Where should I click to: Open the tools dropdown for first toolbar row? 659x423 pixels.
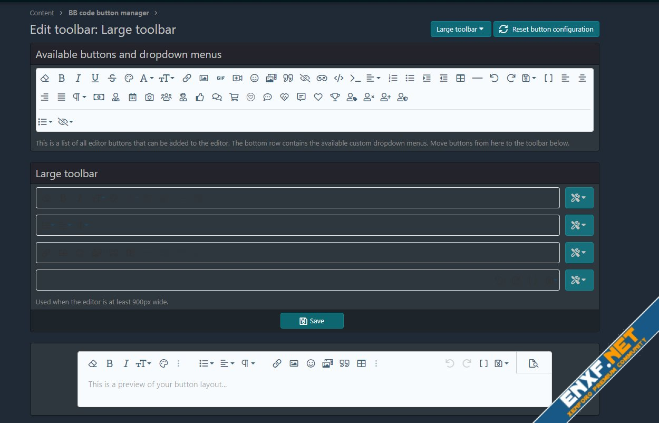pos(579,198)
